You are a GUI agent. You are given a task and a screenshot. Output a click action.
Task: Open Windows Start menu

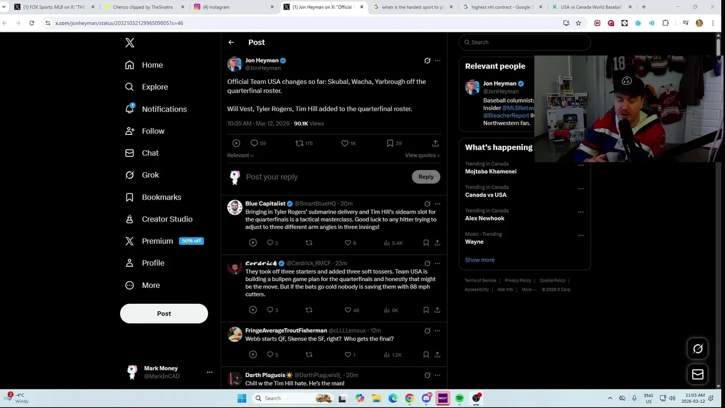242,398
